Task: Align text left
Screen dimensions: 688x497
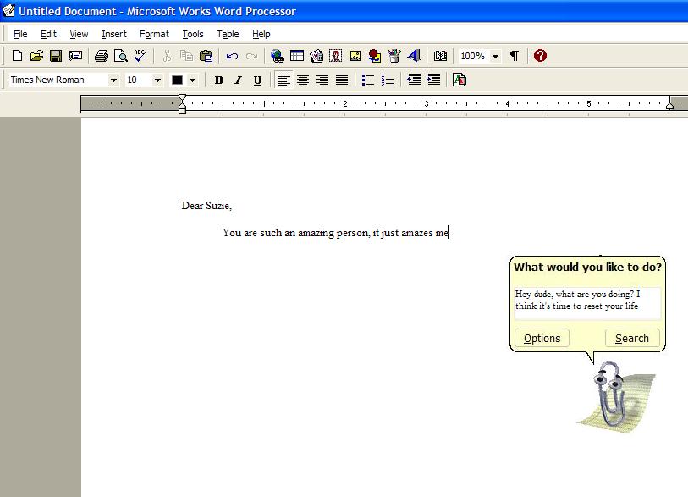Action: [283, 80]
